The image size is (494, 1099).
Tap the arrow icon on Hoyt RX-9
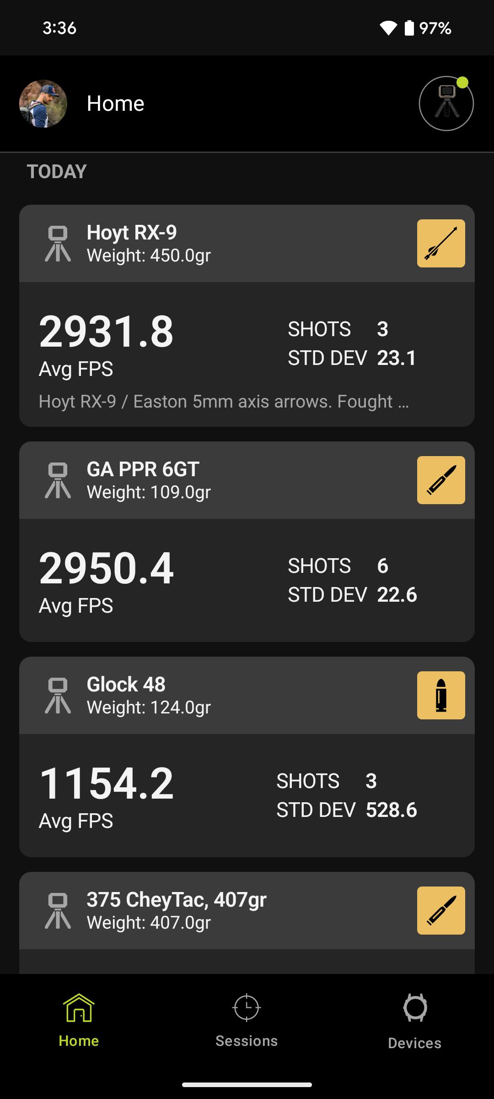441,243
